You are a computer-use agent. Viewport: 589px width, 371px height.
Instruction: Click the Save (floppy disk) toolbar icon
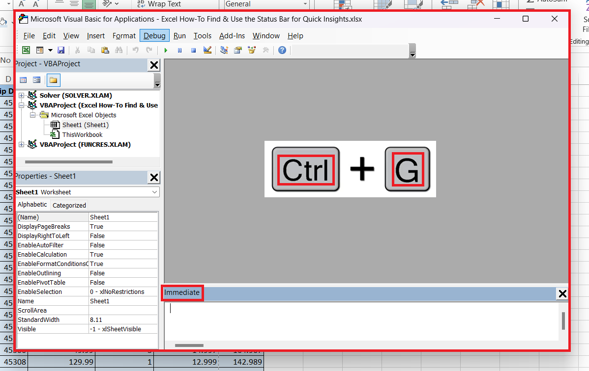61,50
